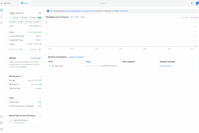Select the HDD 3 drive bay
The height and width of the screenshot is (133, 199).
pos(33,18)
